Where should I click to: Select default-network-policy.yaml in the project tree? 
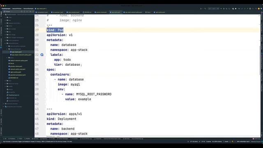pyautogui.click(x=19, y=60)
